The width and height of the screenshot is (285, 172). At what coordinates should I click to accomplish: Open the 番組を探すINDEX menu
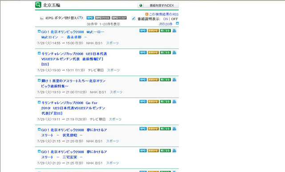[158, 5]
